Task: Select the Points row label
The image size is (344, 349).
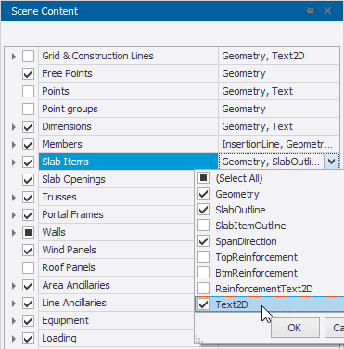Action: click(56, 91)
